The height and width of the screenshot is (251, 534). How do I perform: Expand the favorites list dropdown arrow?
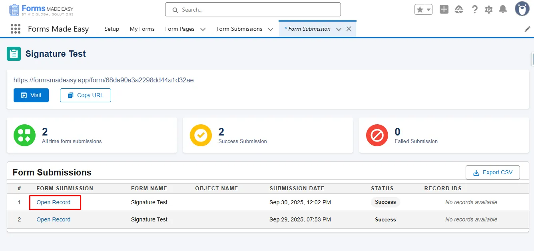click(x=428, y=10)
